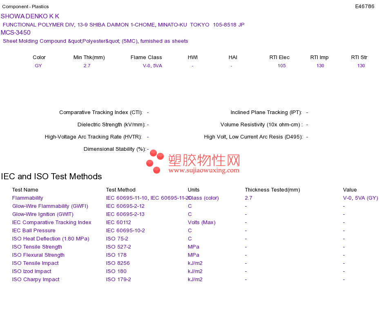Open the 'IEC Comparative Tracking Index' link

(52, 222)
